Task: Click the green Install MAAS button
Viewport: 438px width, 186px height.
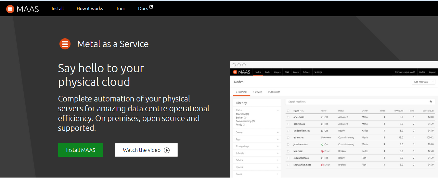Action: click(81, 150)
